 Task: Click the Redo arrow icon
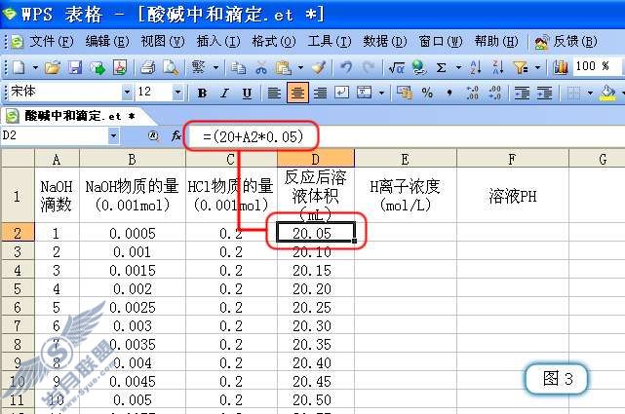coord(369,67)
